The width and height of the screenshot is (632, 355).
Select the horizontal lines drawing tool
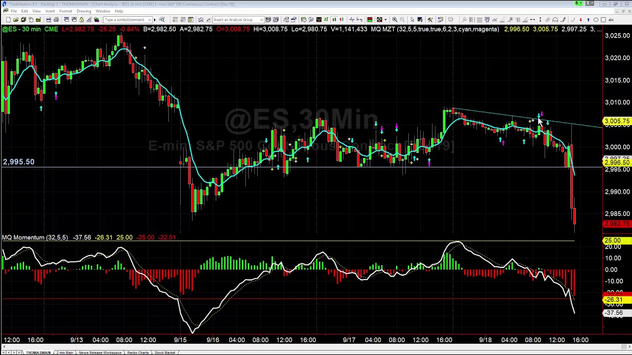coord(479,20)
